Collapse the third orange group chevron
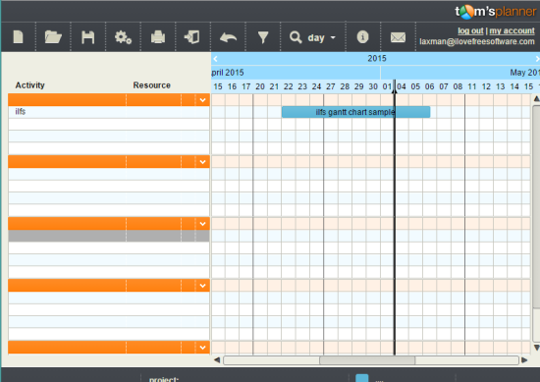540x382 pixels. (202, 224)
